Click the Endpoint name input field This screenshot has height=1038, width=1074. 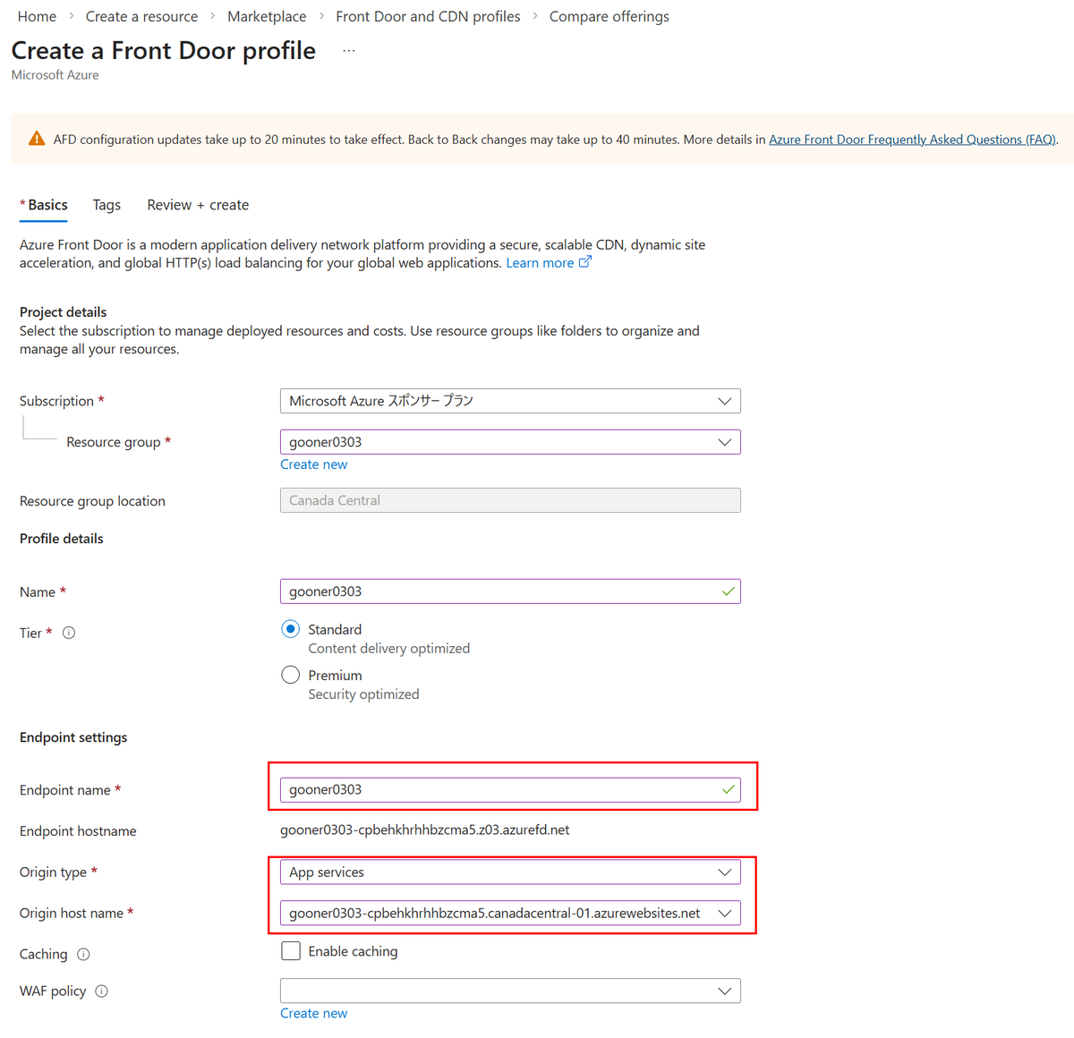click(x=510, y=789)
